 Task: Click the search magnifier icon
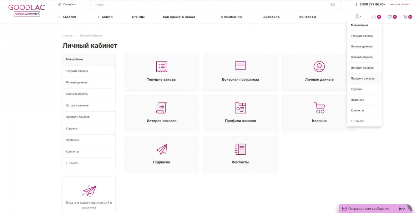[333, 5]
